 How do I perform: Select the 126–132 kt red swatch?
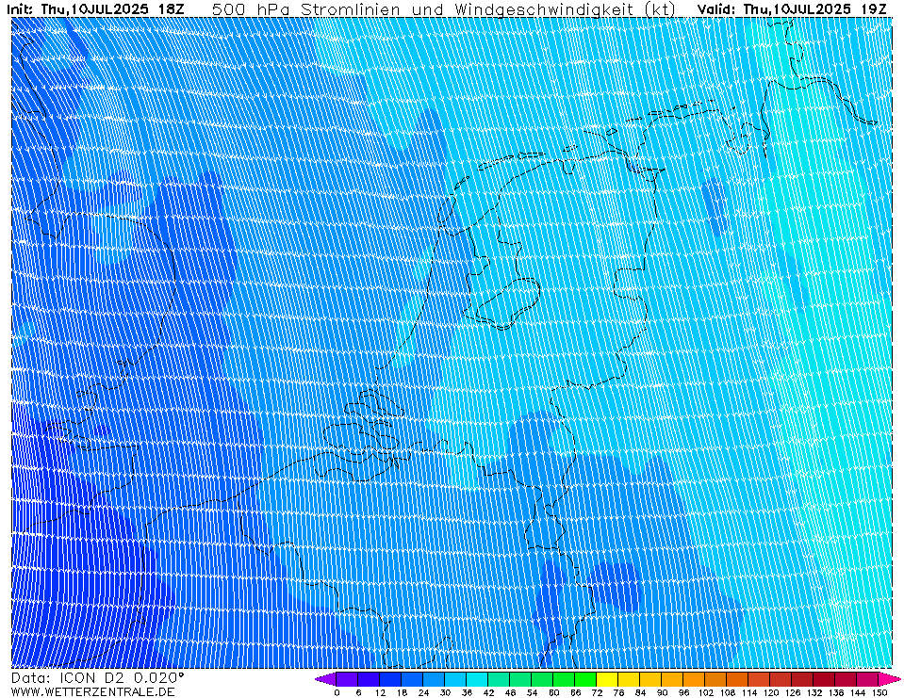(x=803, y=679)
